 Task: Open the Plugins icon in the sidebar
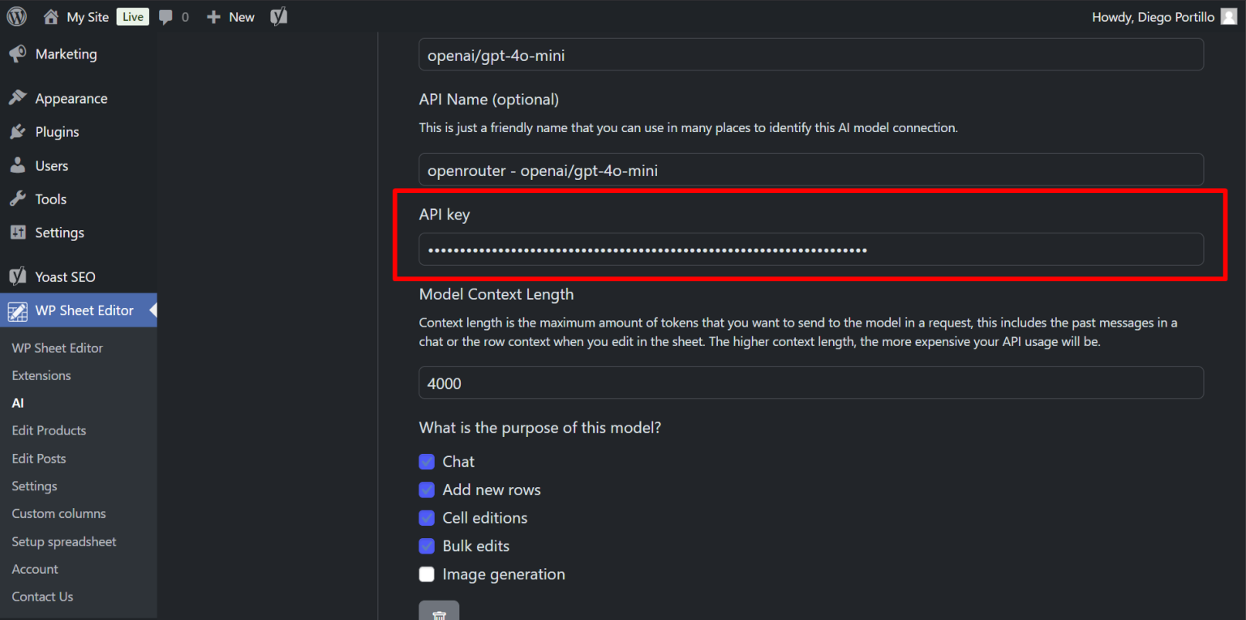(x=18, y=131)
